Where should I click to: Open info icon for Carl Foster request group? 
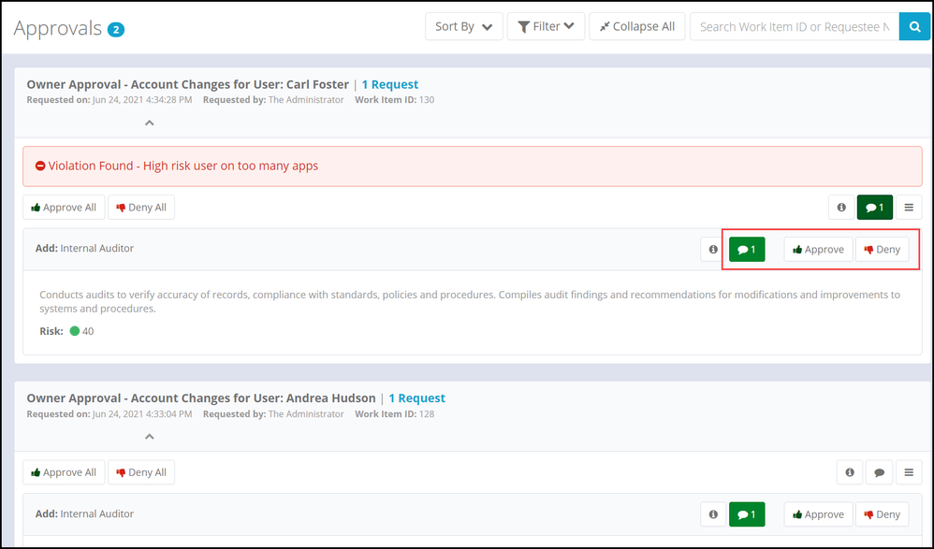(x=840, y=208)
